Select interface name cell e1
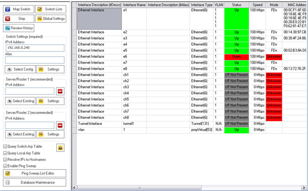Screen dimensions: 308x191 coord(134,19)
